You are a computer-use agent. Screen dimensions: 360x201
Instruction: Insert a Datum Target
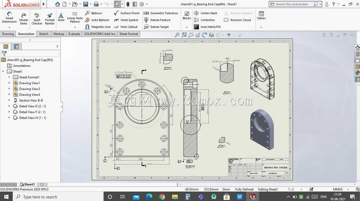tap(156, 27)
